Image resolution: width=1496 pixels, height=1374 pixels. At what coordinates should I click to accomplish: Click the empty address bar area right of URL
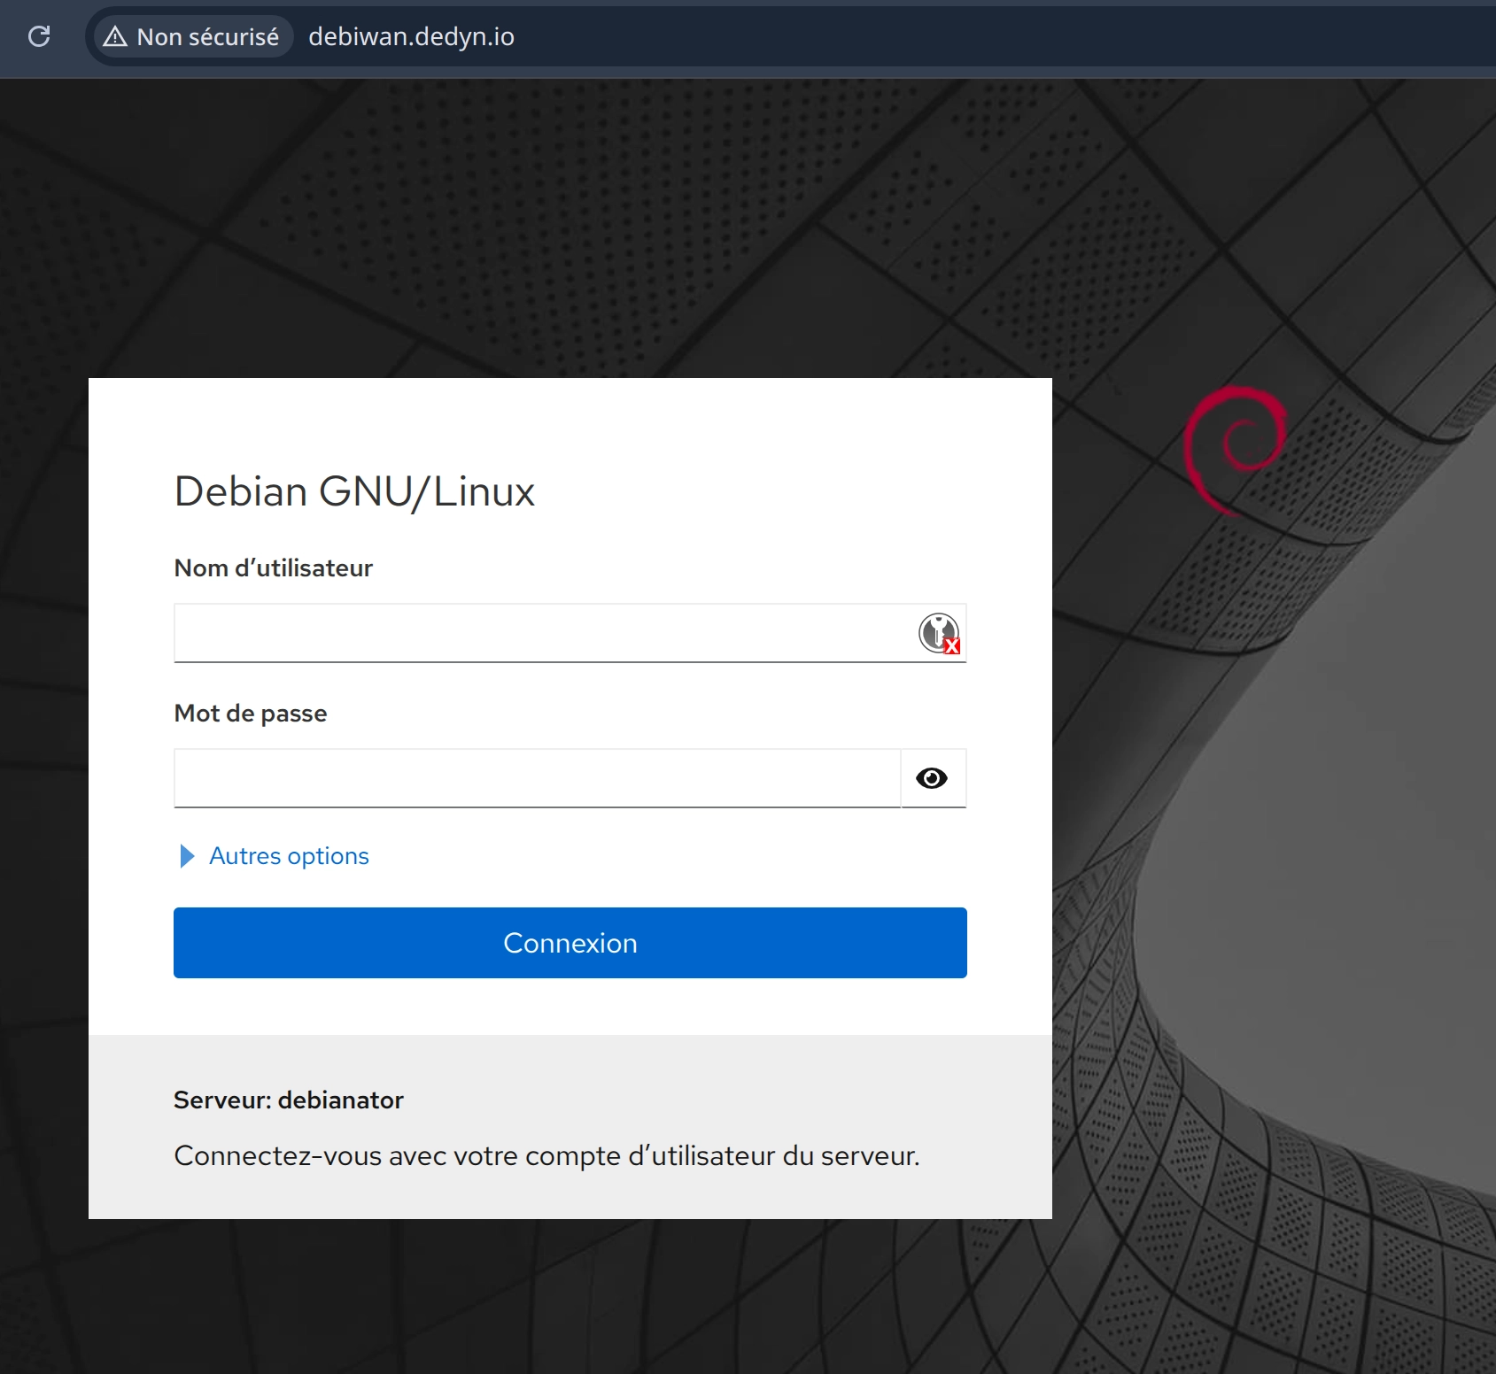(x=974, y=36)
